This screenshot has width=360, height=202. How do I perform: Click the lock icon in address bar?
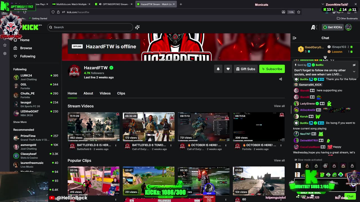coord(58,12)
